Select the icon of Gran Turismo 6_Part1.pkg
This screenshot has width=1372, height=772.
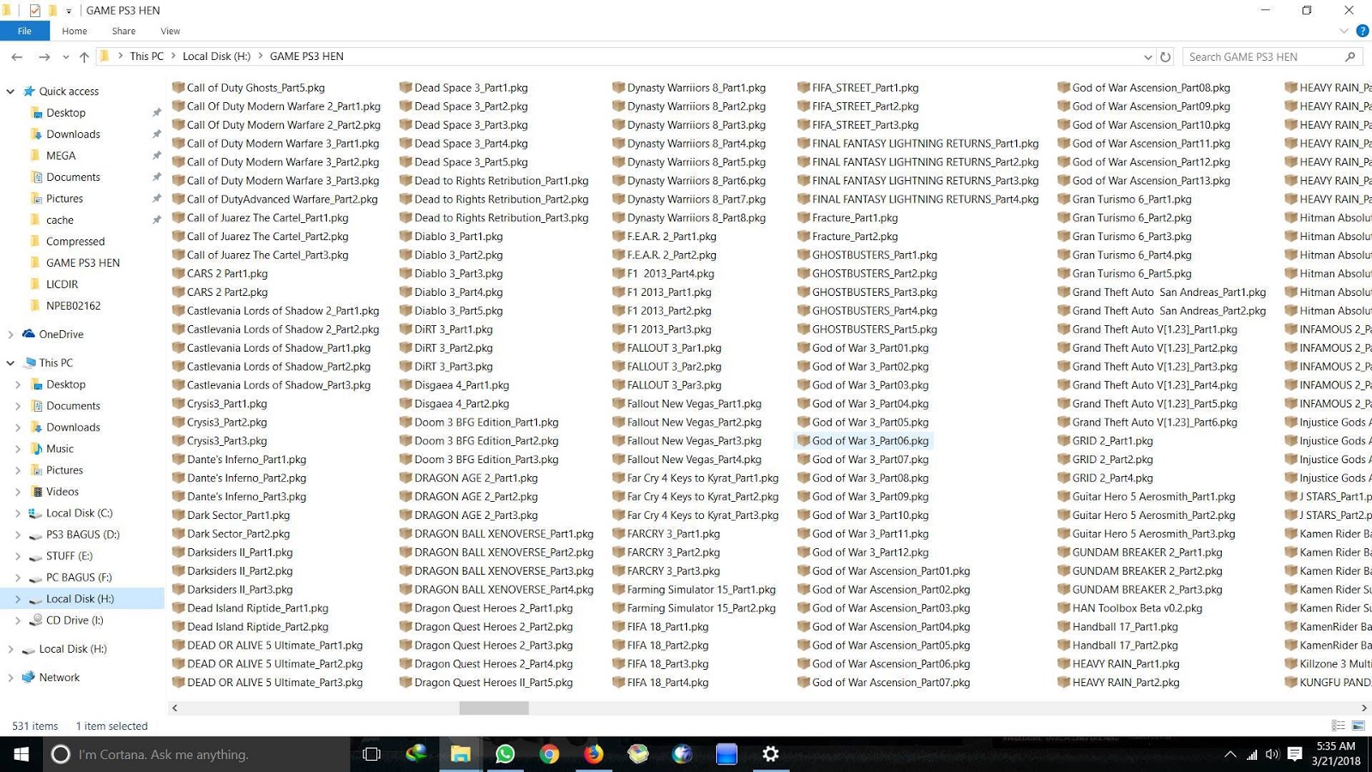click(1063, 199)
